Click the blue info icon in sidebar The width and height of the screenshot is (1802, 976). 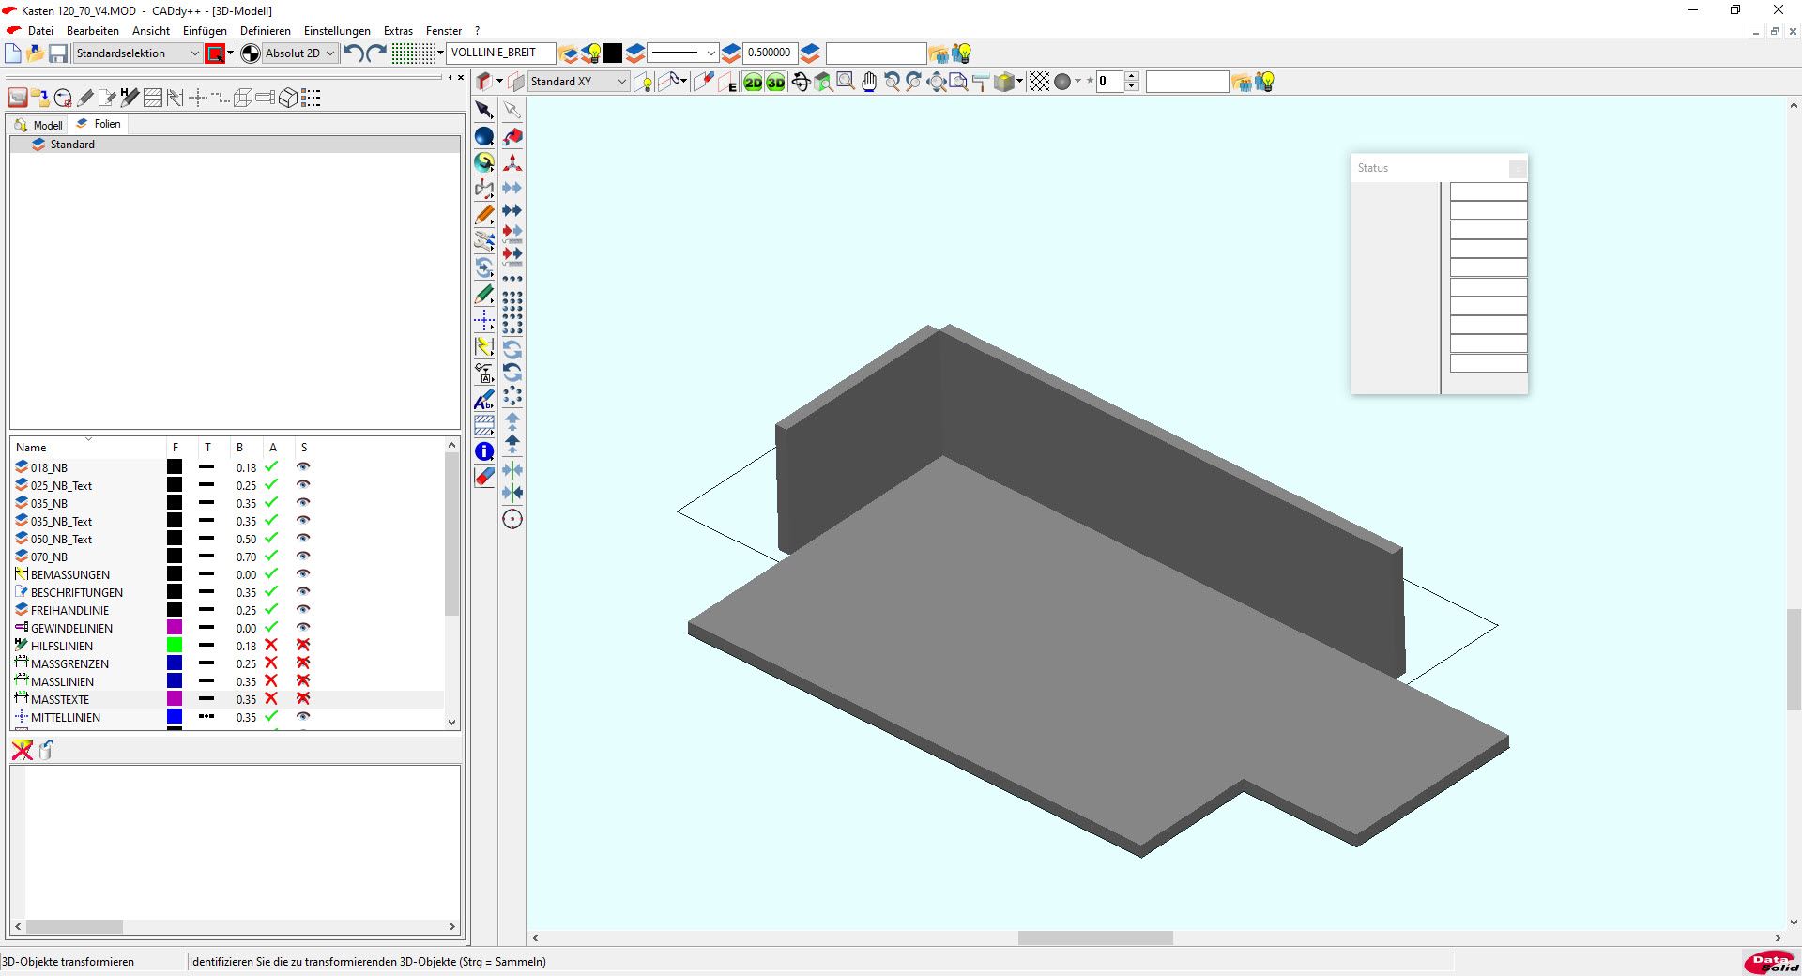[484, 451]
